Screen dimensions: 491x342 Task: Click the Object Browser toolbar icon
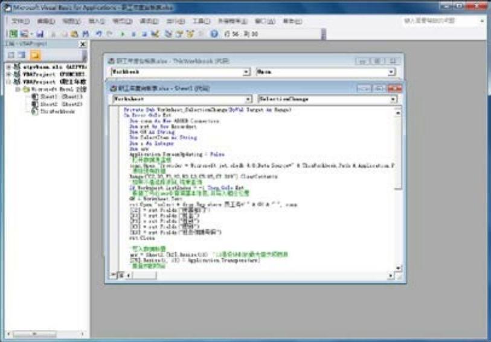point(190,34)
